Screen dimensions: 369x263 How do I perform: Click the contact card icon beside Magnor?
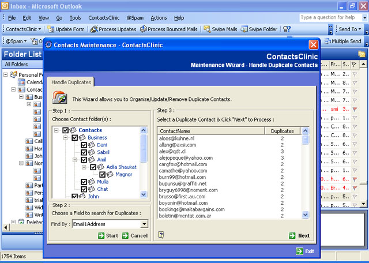pos(110,174)
